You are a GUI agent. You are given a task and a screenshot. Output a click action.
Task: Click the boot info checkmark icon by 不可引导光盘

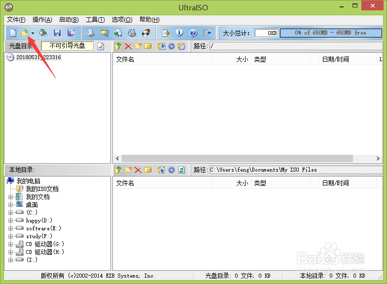pyautogui.click(x=101, y=46)
